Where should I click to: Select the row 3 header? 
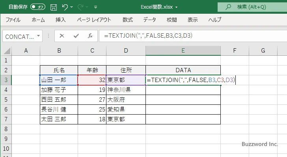point(6,80)
